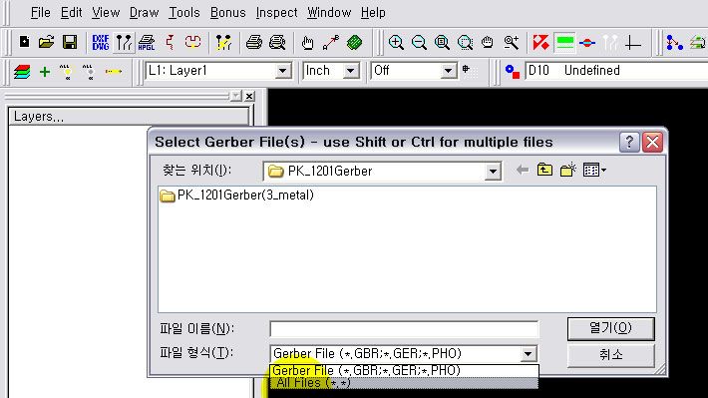Select the PK_1201Gerber(3_metal) folder
This screenshot has width=708, height=398.
coord(236,196)
